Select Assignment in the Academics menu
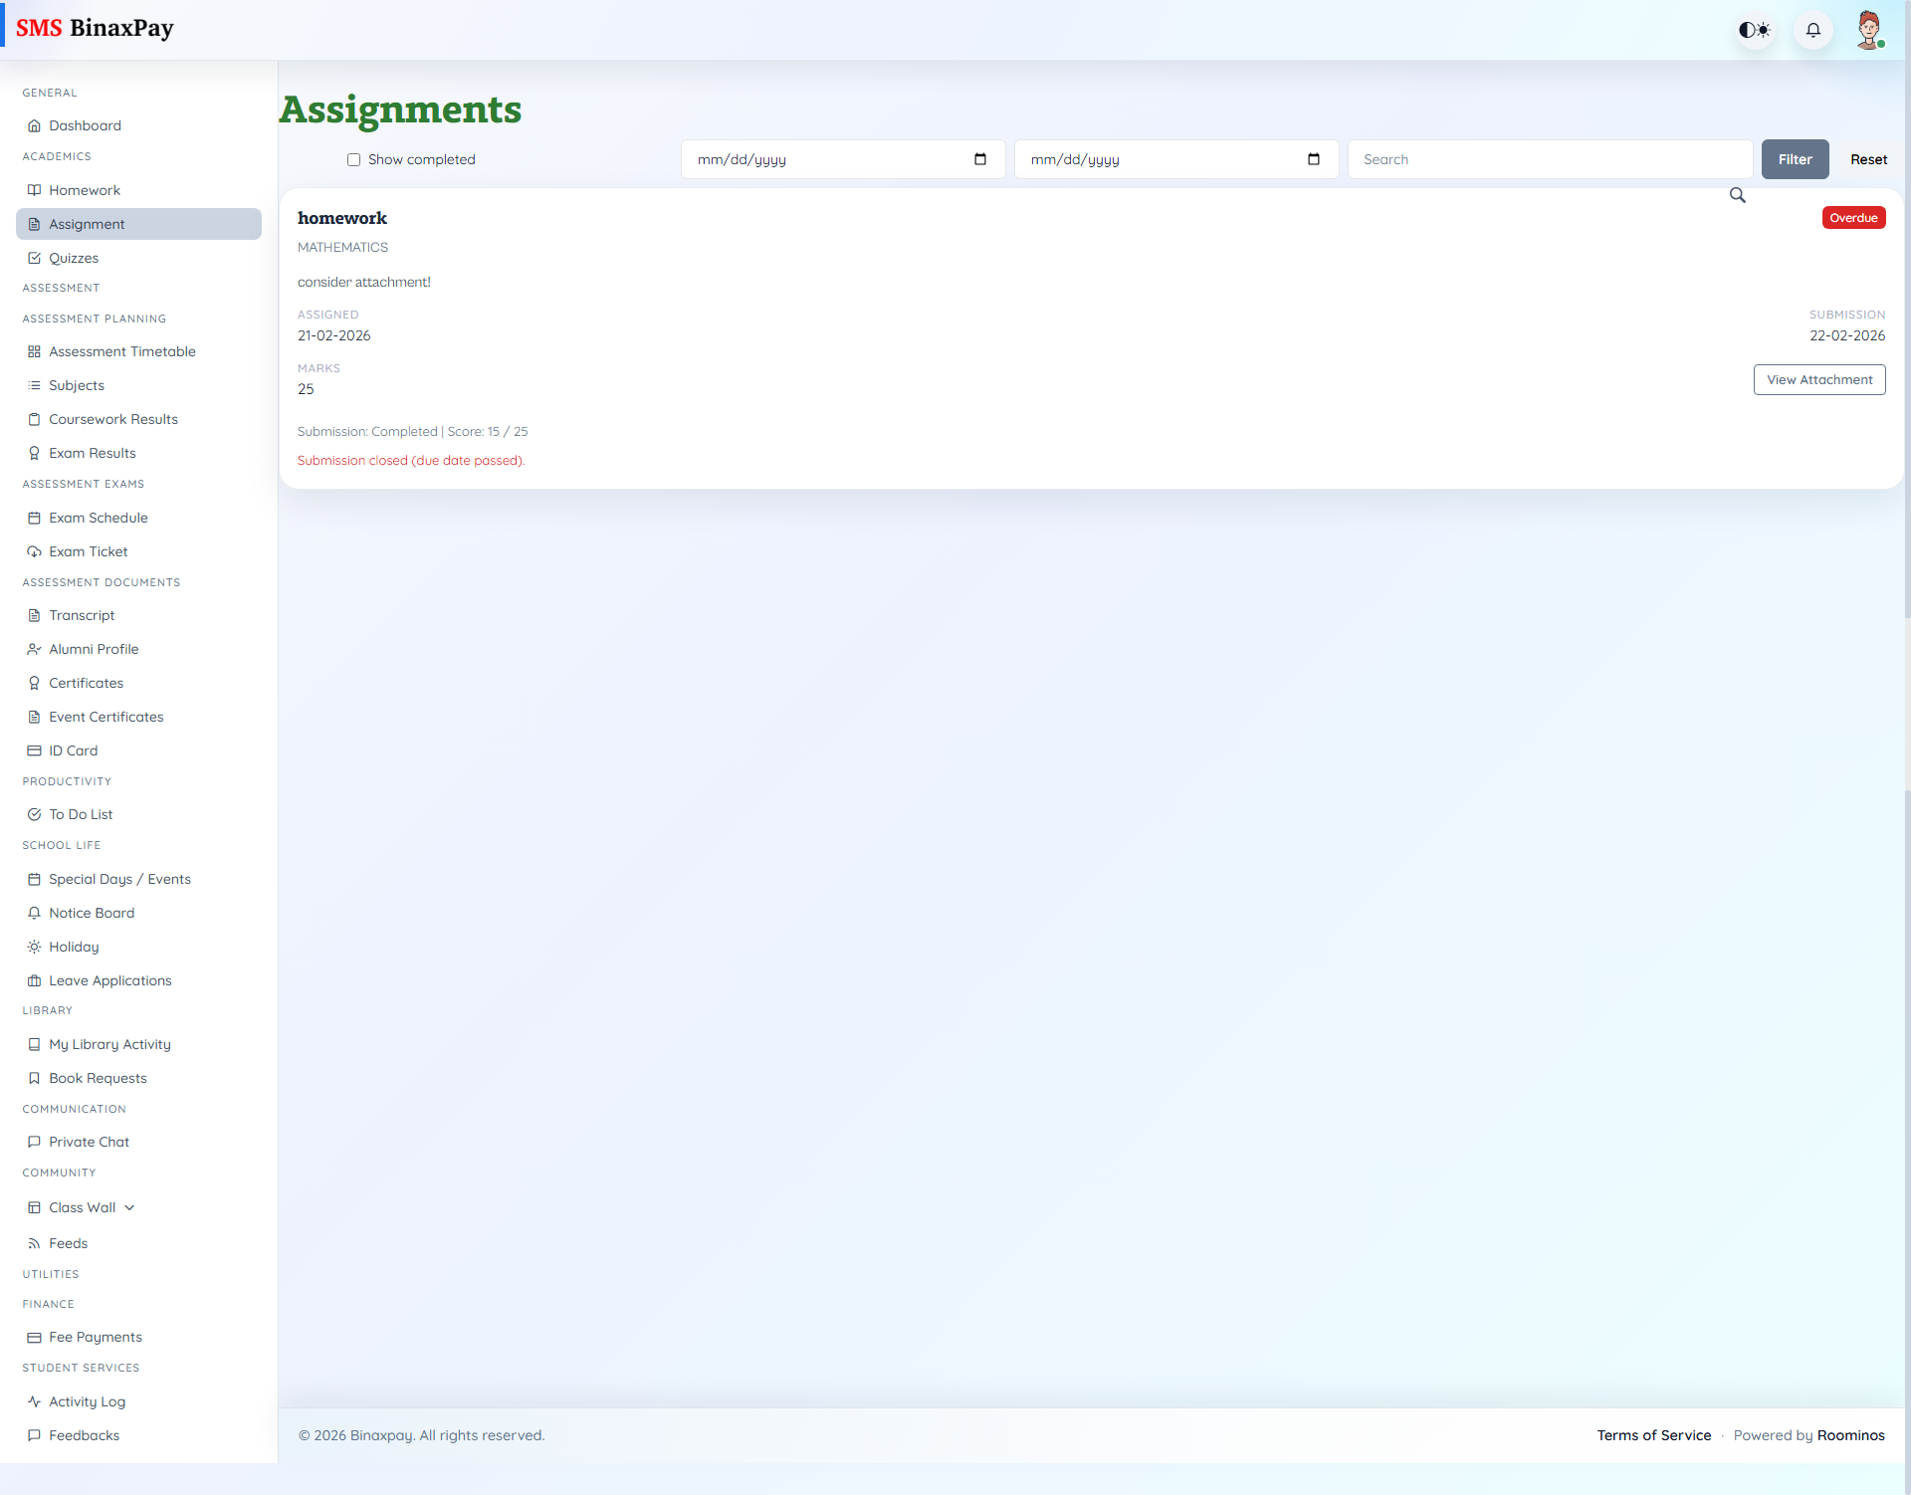Screen dimensions: 1911x1495 [x=87, y=223]
